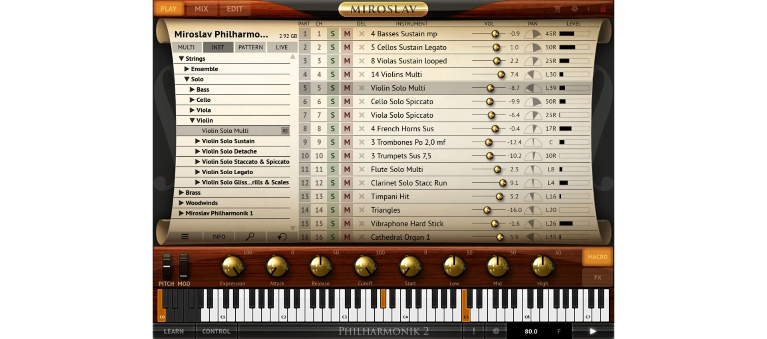This screenshot has height=339, width=767.
Task: Expand Violin Solo Sustain
Action: [197, 141]
